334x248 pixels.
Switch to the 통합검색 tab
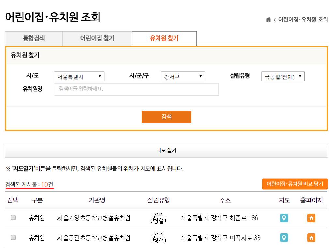pos(33,38)
